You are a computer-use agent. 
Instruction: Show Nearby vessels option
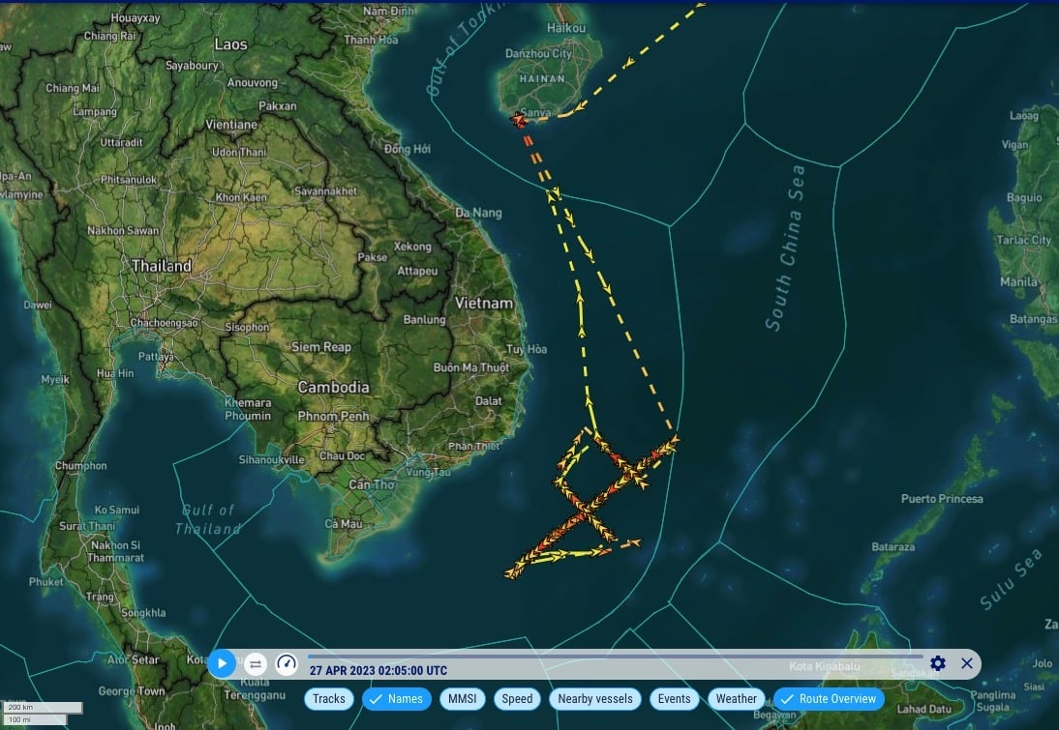[x=595, y=699]
